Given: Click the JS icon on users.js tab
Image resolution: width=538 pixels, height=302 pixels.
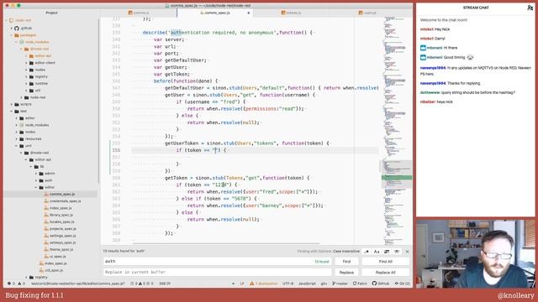Looking at the screenshot, I should pos(361,13).
